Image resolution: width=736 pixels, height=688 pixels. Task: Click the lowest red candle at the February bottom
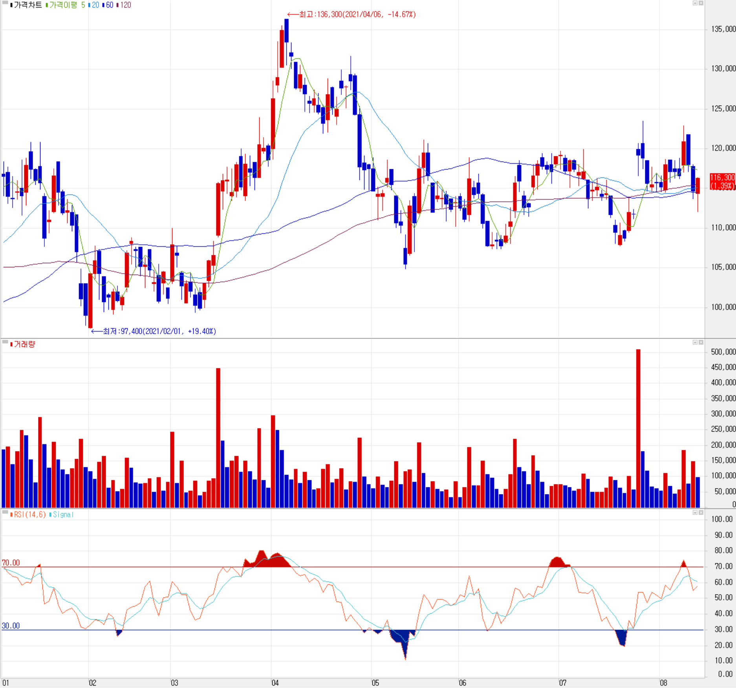pos(90,300)
